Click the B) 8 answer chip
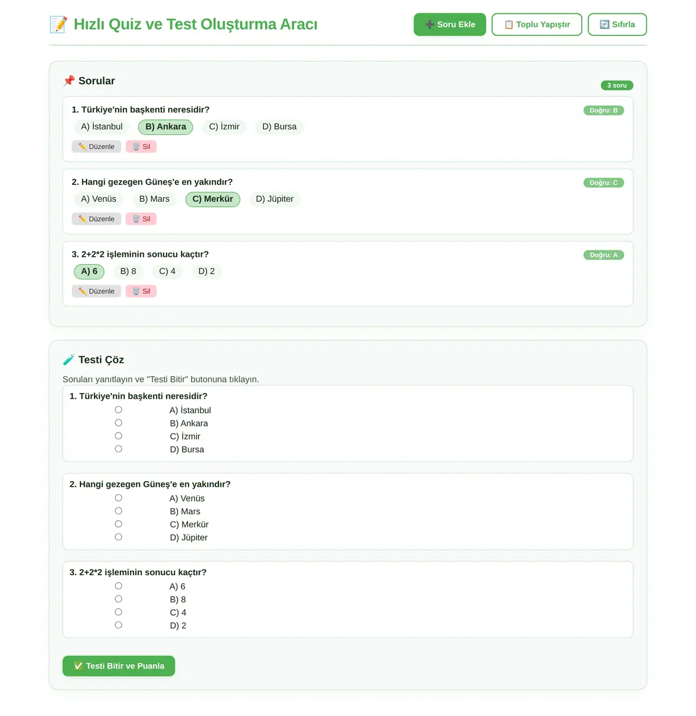The height and width of the screenshot is (716, 696). 128,271
